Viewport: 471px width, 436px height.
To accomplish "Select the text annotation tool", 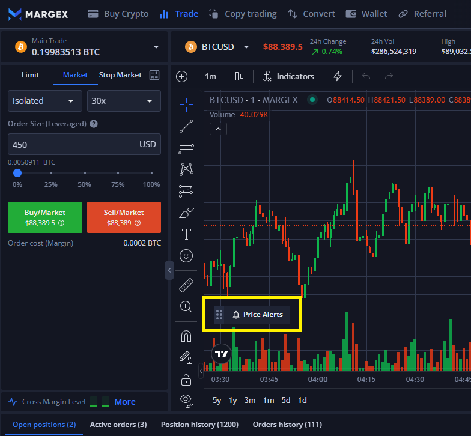I will coord(186,234).
